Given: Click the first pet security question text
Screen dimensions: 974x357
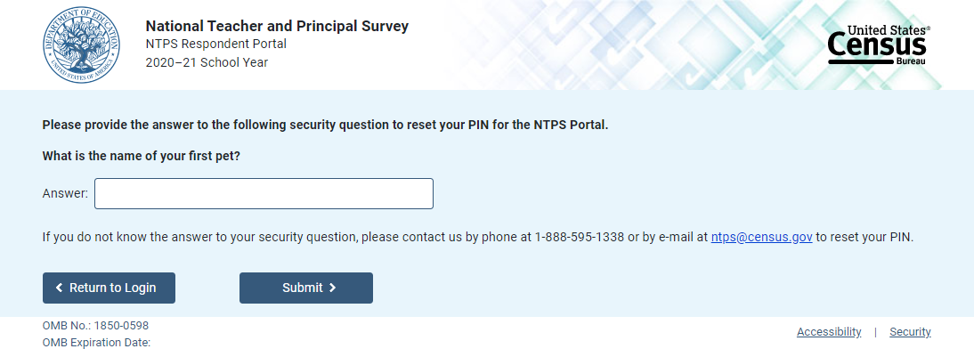Looking at the screenshot, I should click(x=142, y=156).
